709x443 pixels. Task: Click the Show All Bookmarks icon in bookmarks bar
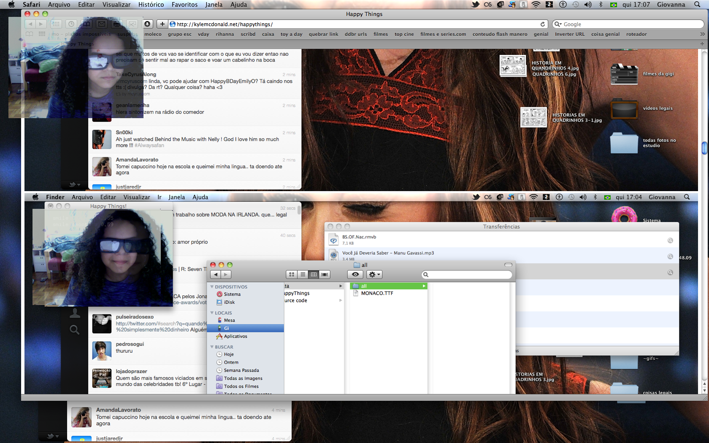tap(29, 34)
